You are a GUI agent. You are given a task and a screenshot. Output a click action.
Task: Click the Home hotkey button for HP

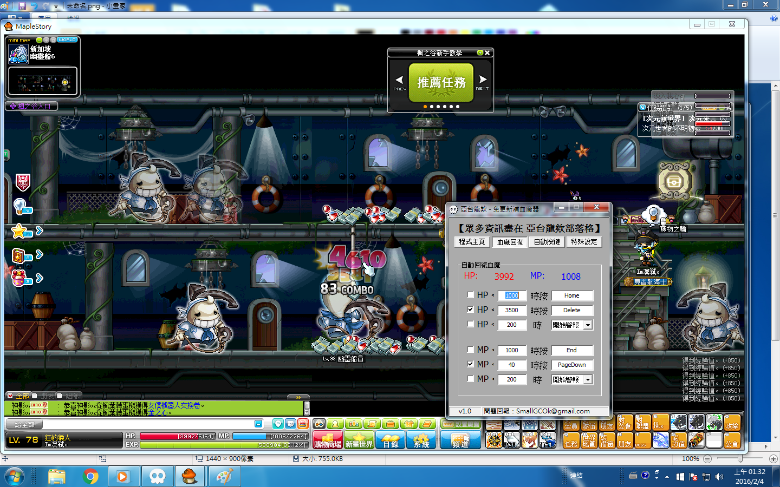pos(571,295)
